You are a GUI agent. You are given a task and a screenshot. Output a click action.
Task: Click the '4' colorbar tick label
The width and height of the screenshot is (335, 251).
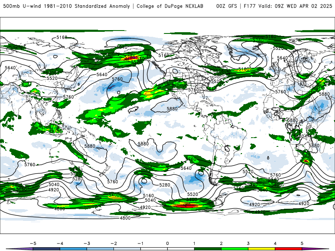coord(275,243)
